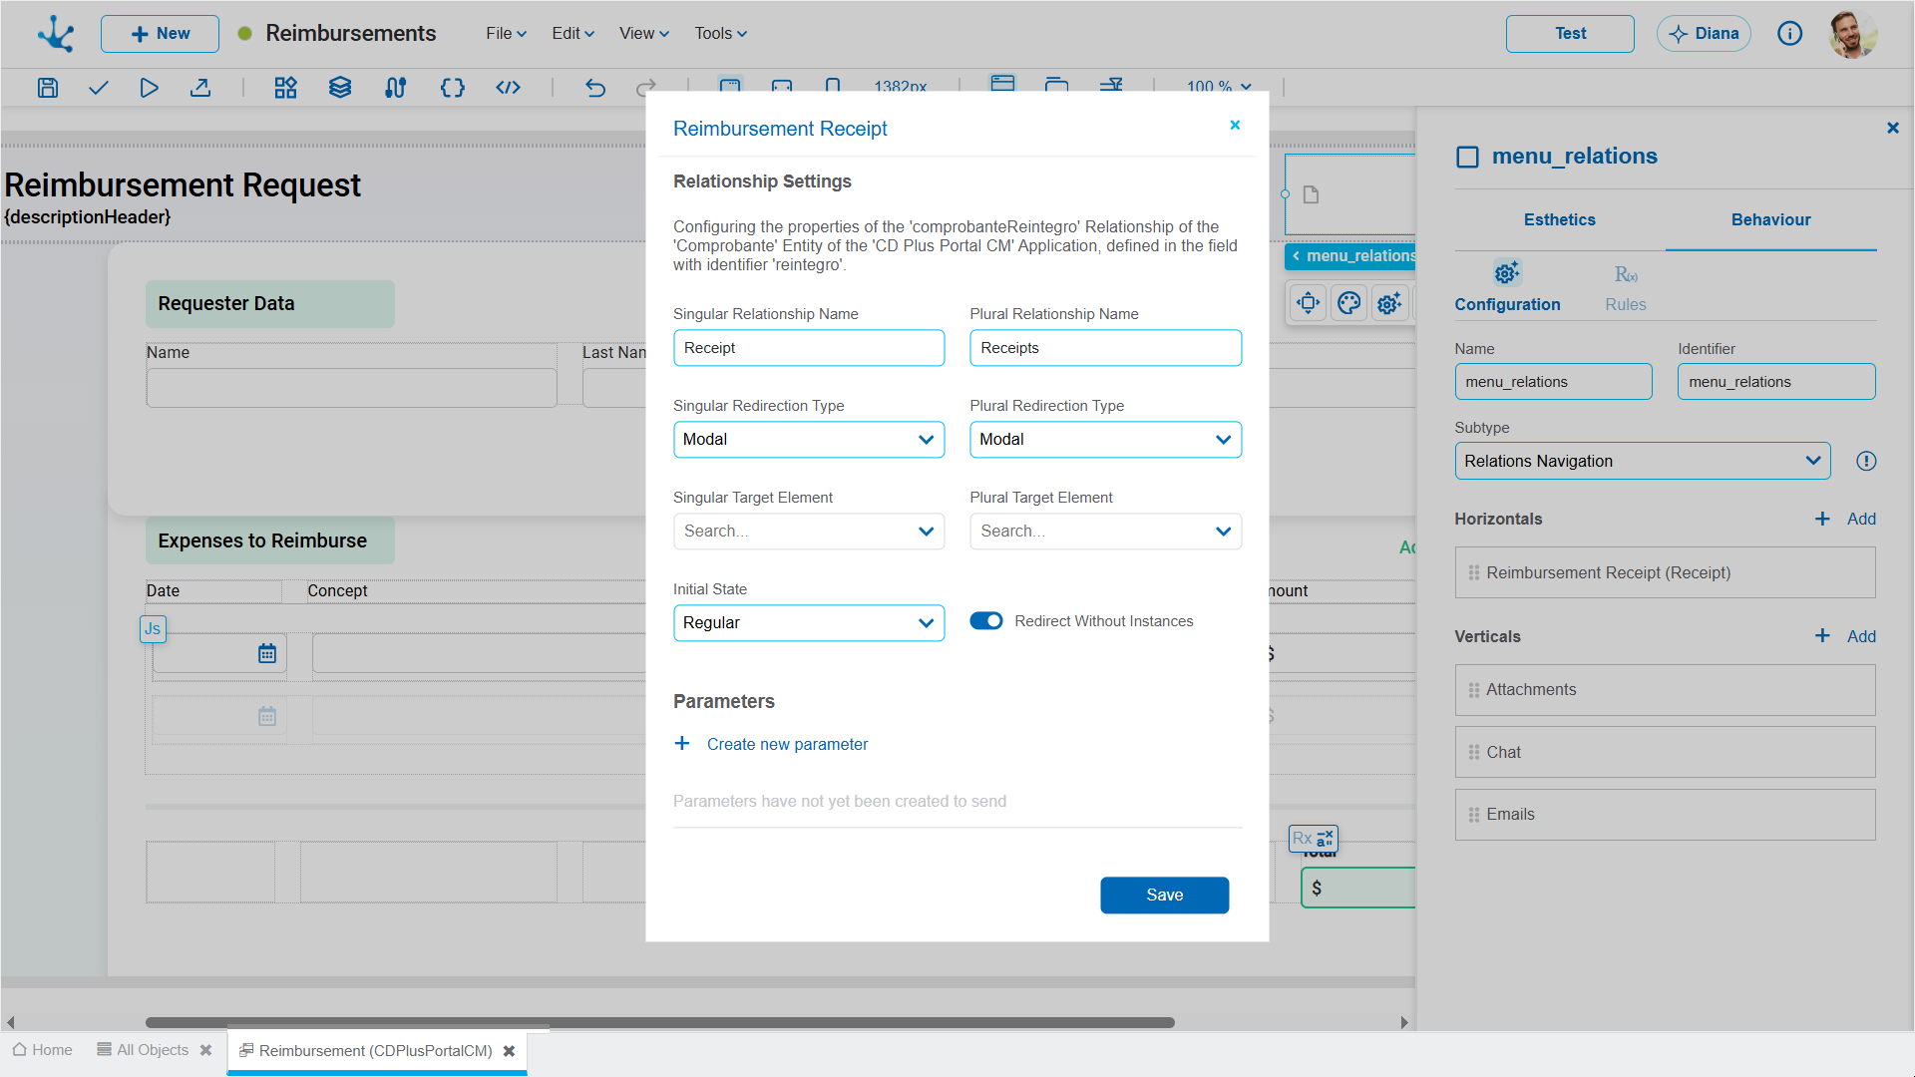Click the info icon beside Subtype
The width and height of the screenshot is (1915, 1077).
click(x=1866, y=461)
